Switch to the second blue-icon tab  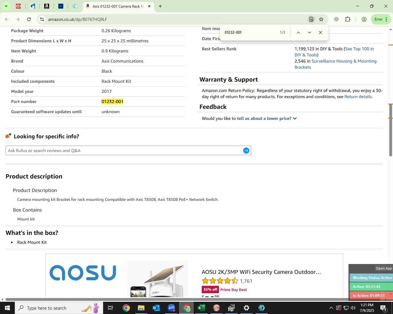pyautogui.click(x=33, y=6)
